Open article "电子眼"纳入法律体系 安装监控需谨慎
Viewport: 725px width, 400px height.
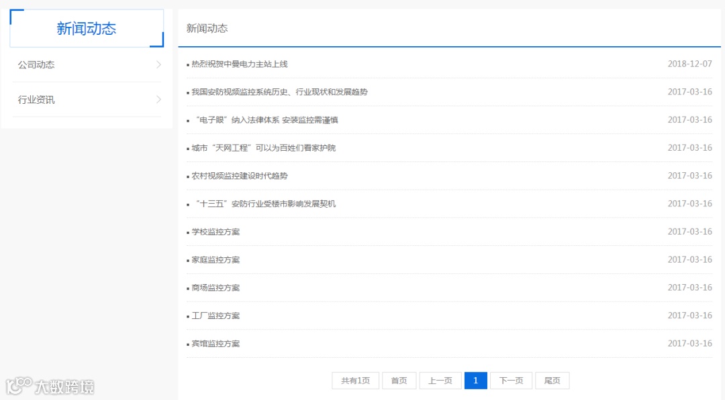[265, 120]
